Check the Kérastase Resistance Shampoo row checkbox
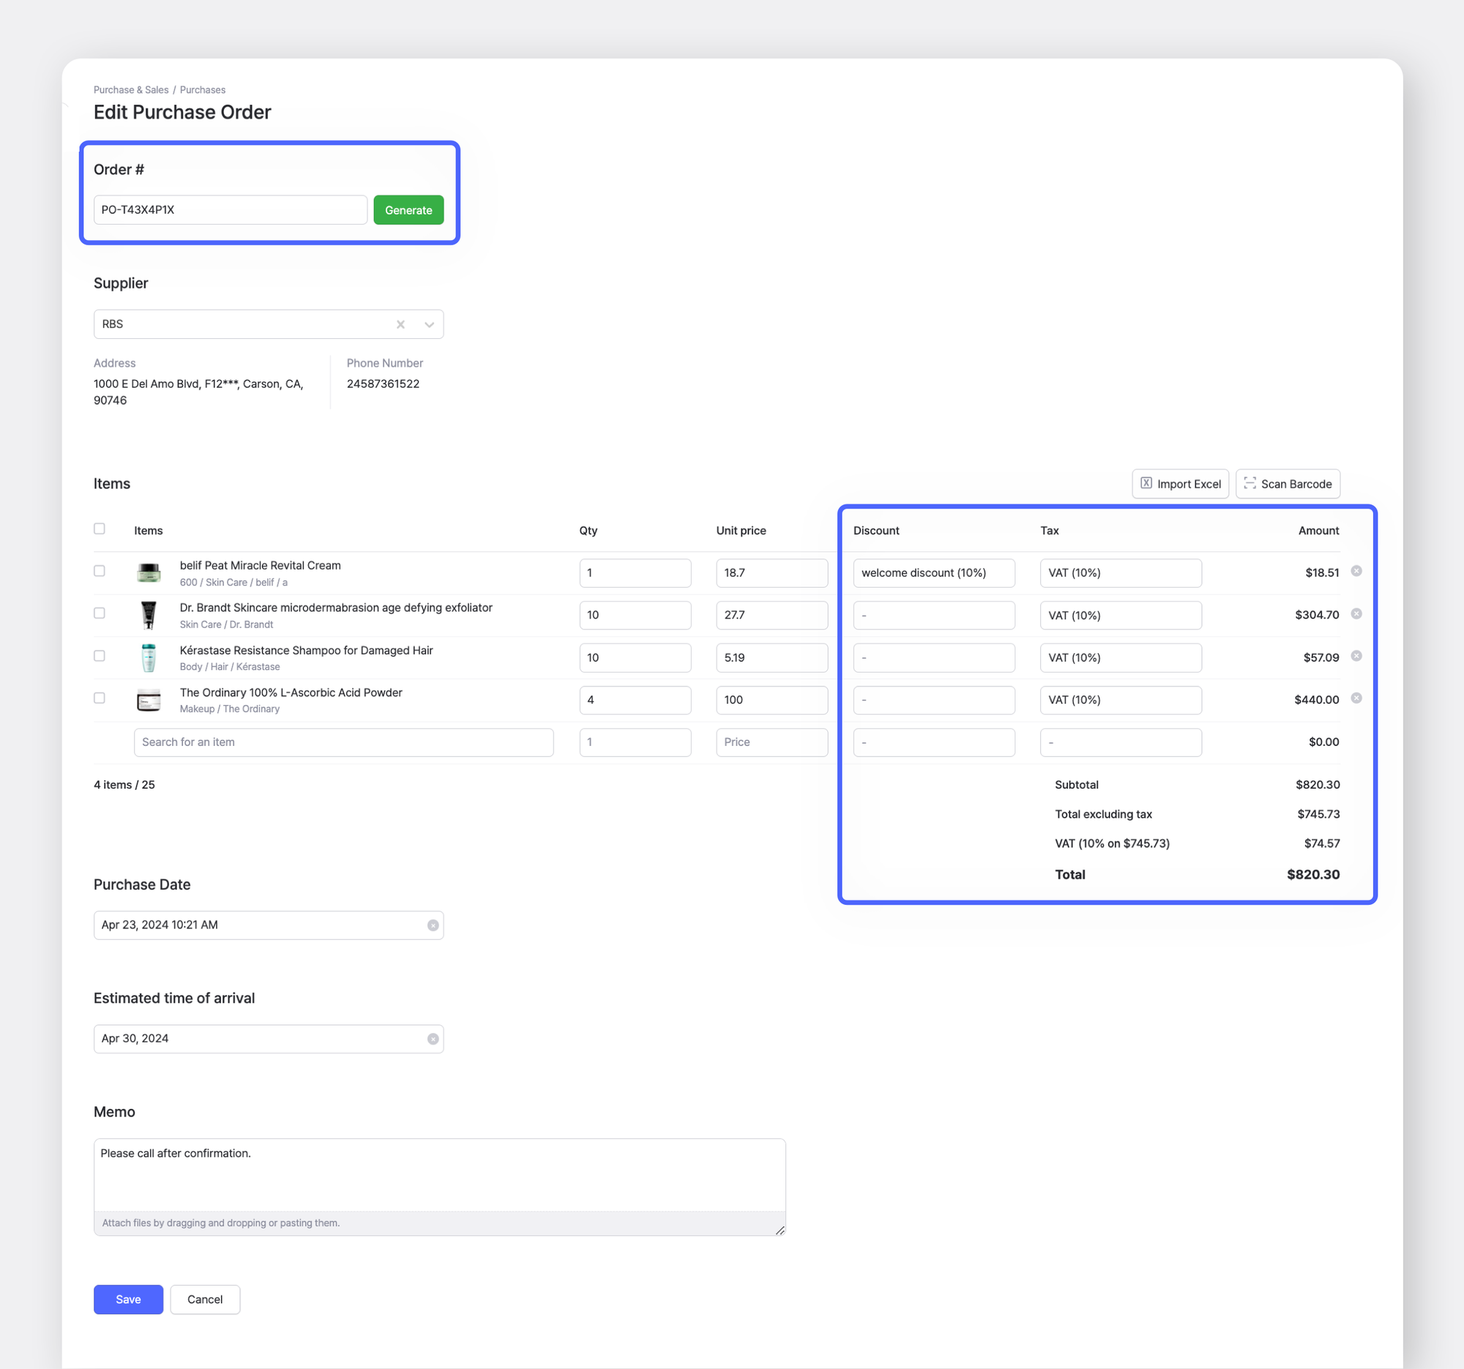The image size is (1464, 1369). [x=100, y=655]
